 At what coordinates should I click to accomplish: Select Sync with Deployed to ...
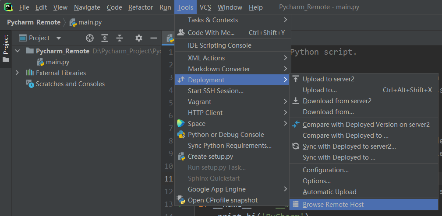tap(364, 157)
